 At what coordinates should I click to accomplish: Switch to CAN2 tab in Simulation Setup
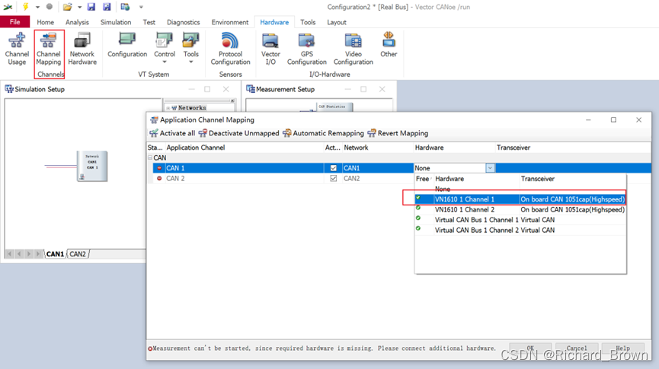pos(78,254)
